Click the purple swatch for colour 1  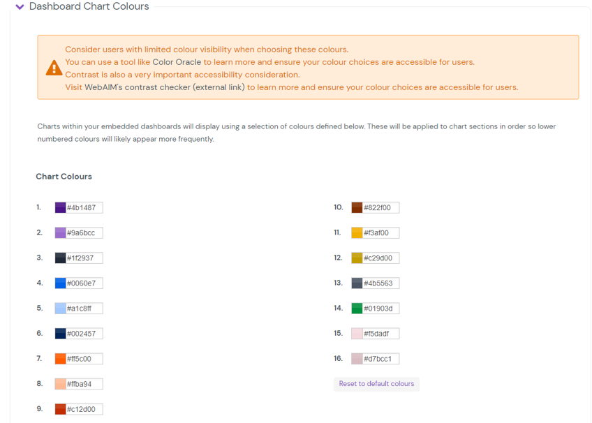(61, 208)
